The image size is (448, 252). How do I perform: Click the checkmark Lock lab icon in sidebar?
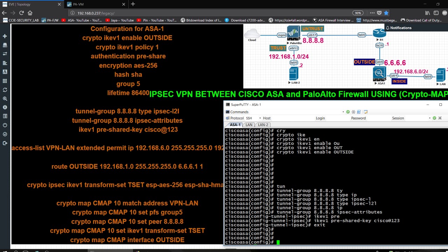pos(5,134)
